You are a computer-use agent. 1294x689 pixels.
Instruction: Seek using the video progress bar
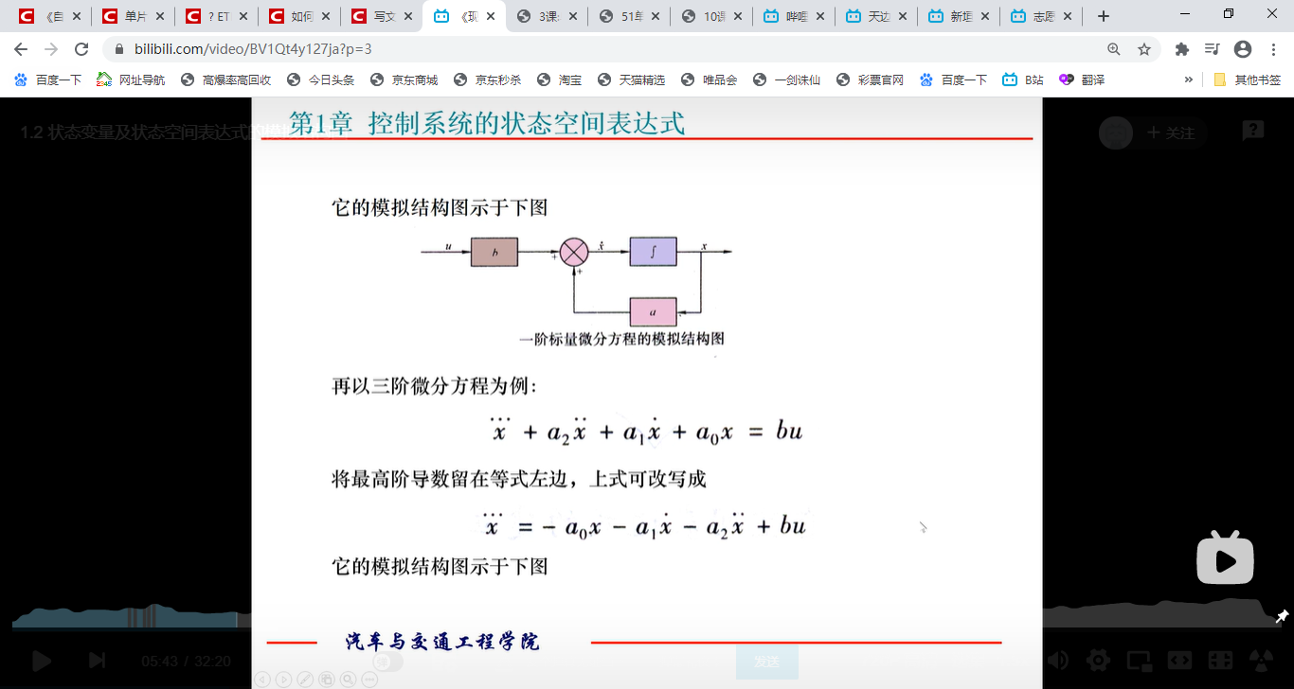point(647,627)
